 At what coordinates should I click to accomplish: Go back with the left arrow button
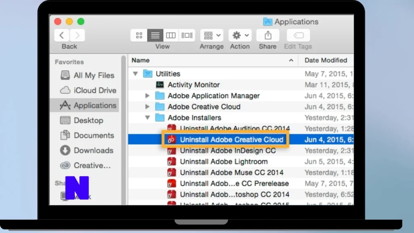[62, 35]
